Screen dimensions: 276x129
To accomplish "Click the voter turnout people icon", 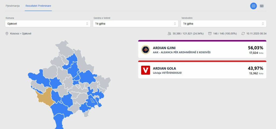I will point(169,33).
